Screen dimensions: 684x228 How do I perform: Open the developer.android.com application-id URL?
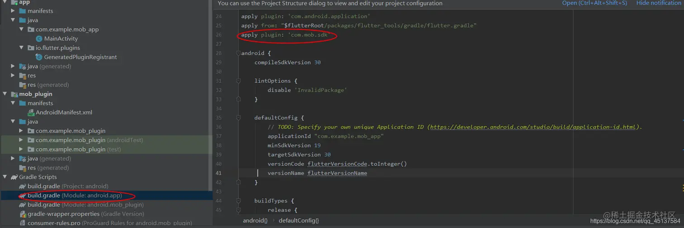pyautogui.click(x=534, y=127)
